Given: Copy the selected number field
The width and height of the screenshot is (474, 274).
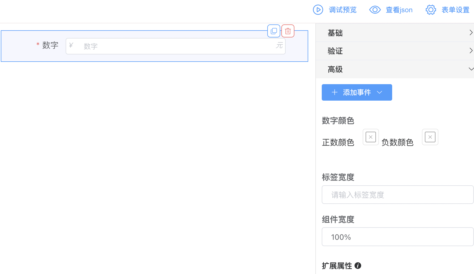Looking at the screenshot, I should 274,31.
